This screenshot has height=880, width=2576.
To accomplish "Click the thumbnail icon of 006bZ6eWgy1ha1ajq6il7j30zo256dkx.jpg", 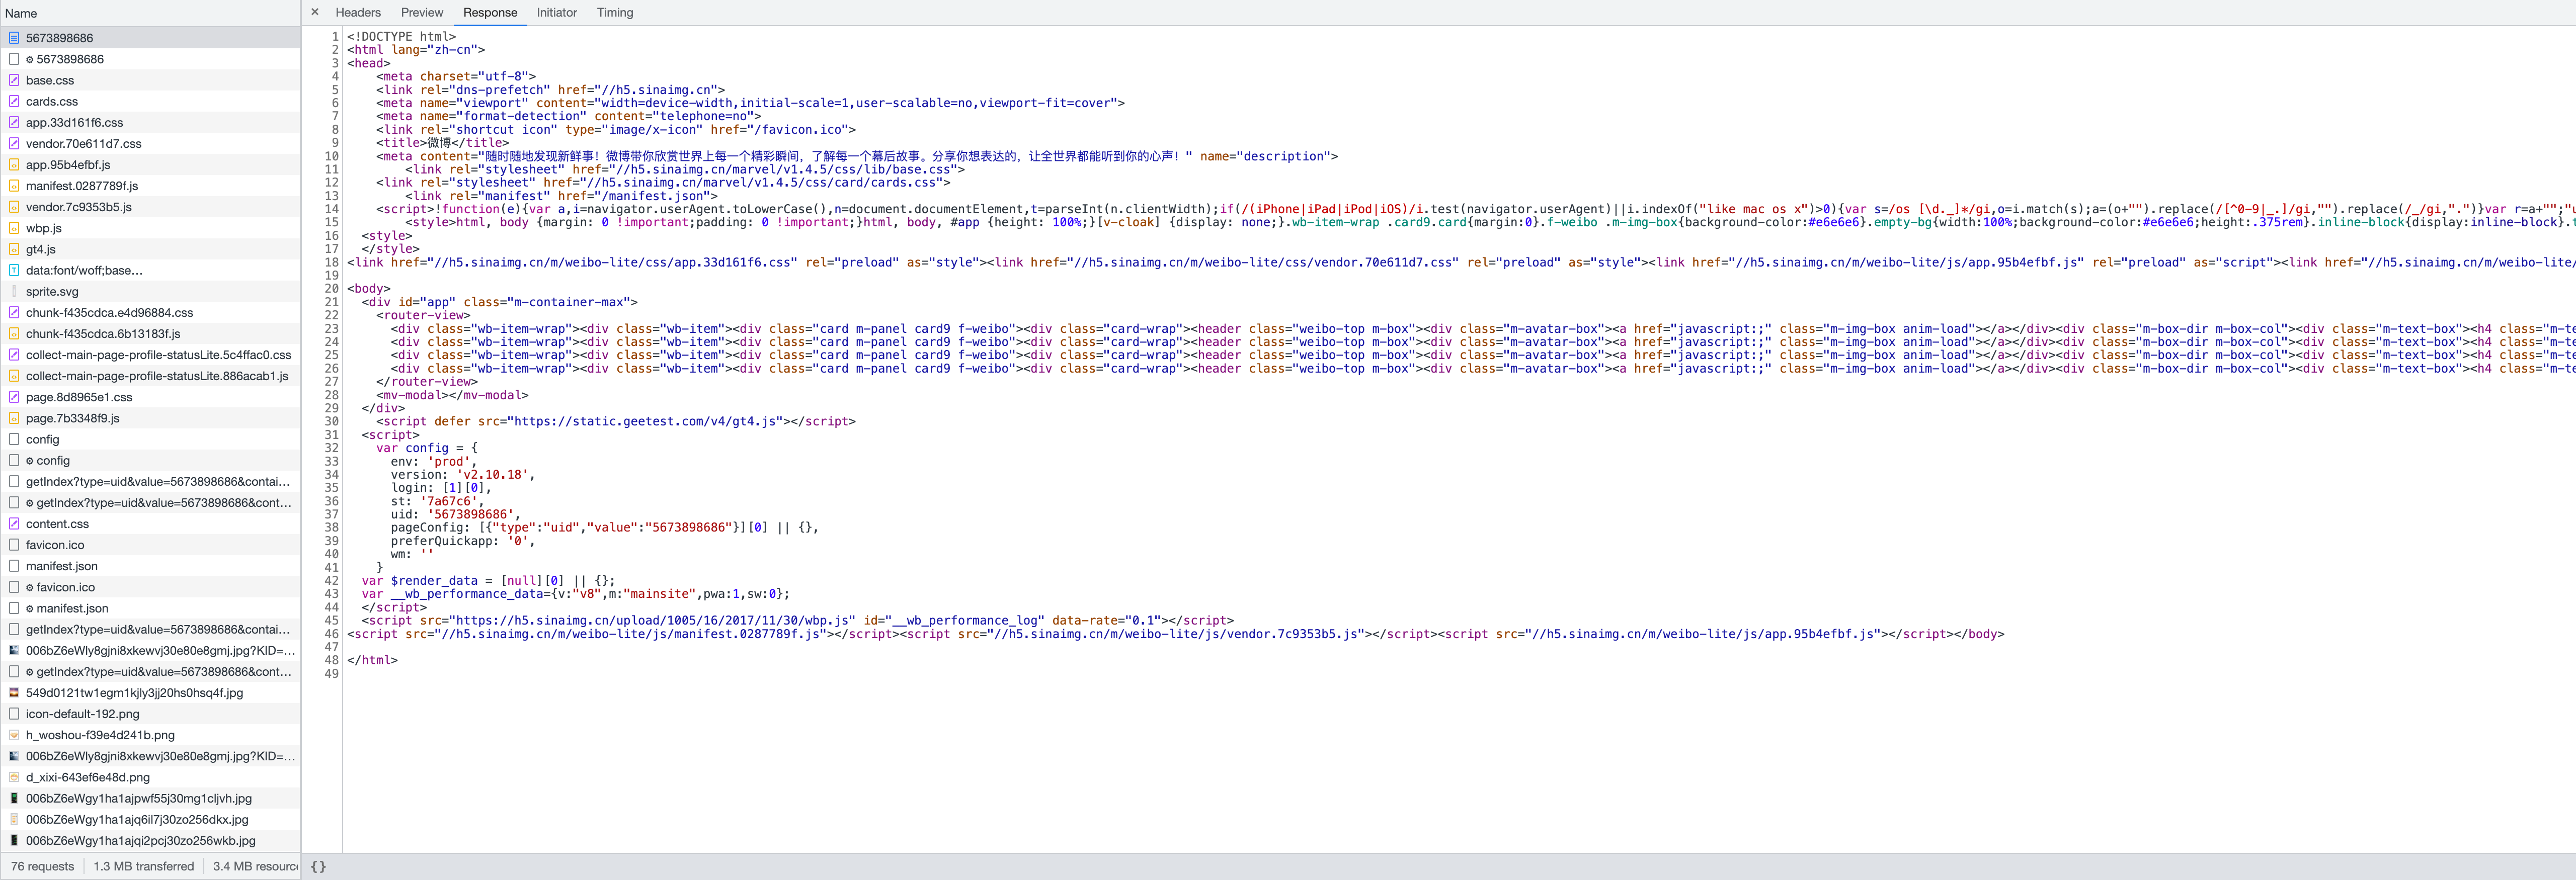I will [14, 819].
